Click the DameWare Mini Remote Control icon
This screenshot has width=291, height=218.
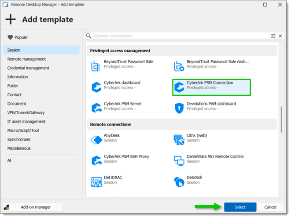coord(179,161)
